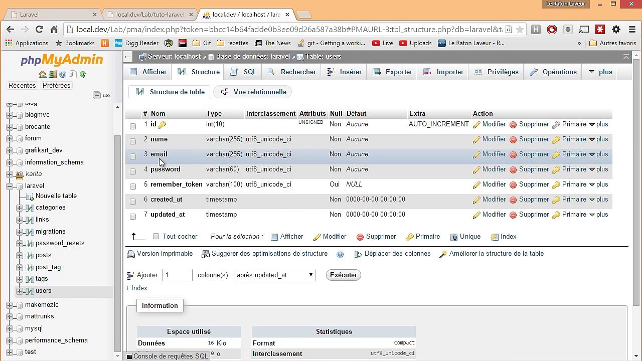This screenshot has width=642, height=361.
Task: Click Primaire key icon for name row
Action: coord(556,139)
